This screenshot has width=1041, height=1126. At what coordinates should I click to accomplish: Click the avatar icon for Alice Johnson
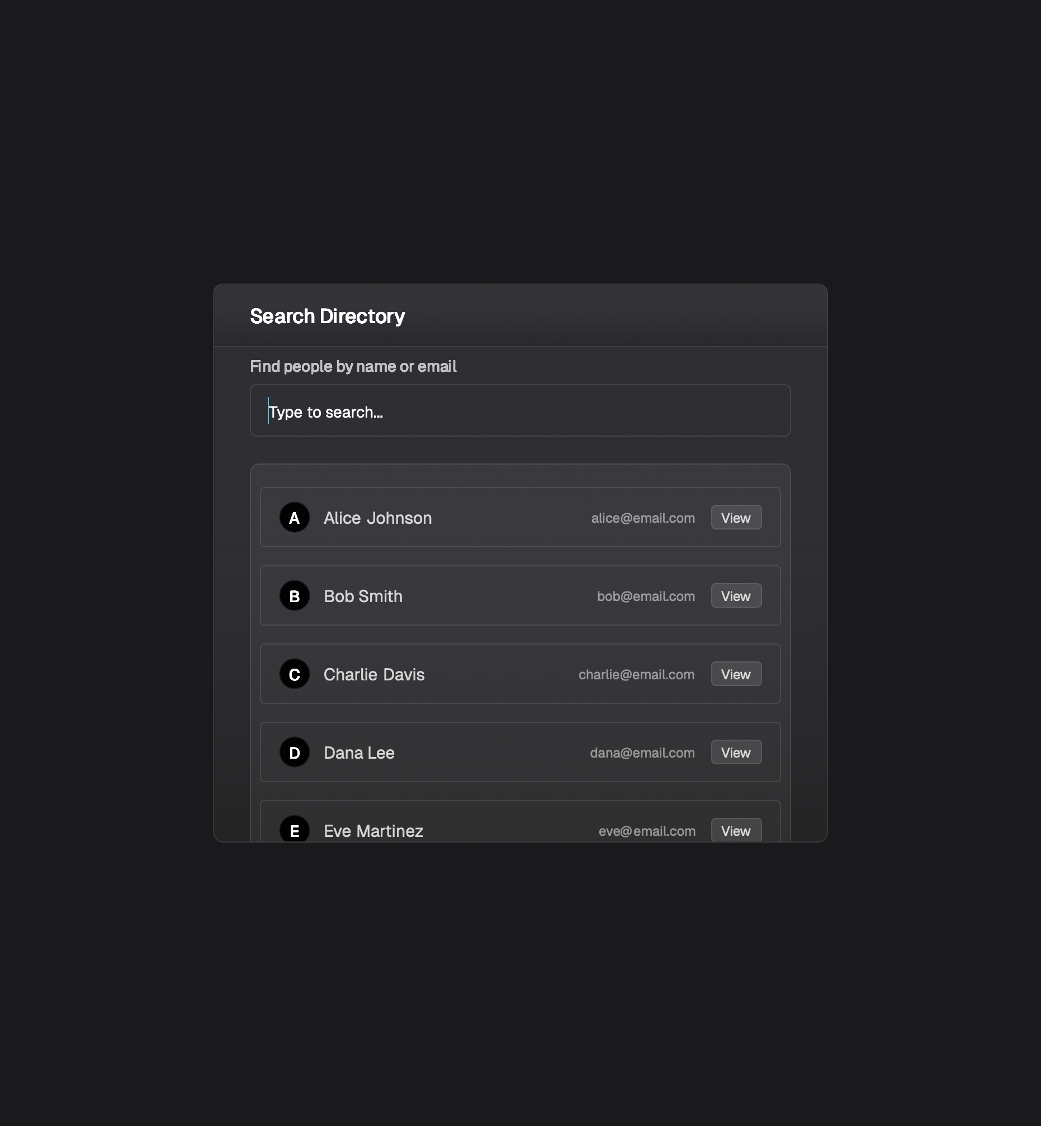coord(294,517)
